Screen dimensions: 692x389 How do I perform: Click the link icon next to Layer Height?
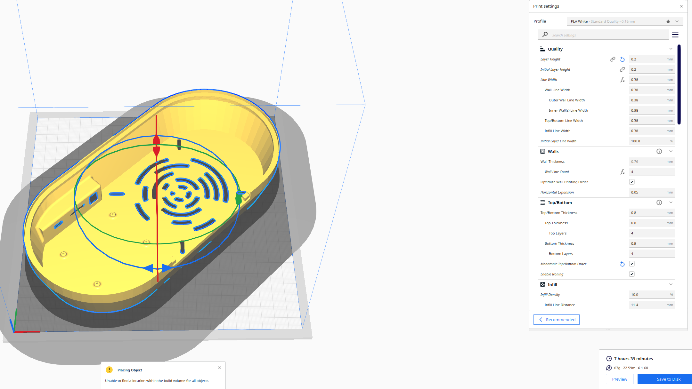(612, 59)
